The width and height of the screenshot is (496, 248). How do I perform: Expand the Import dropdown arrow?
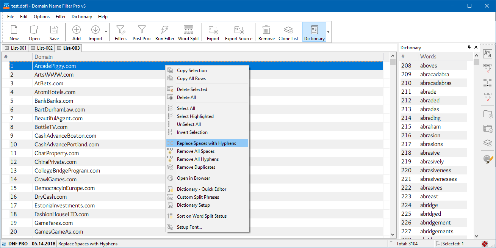[106, 33]
